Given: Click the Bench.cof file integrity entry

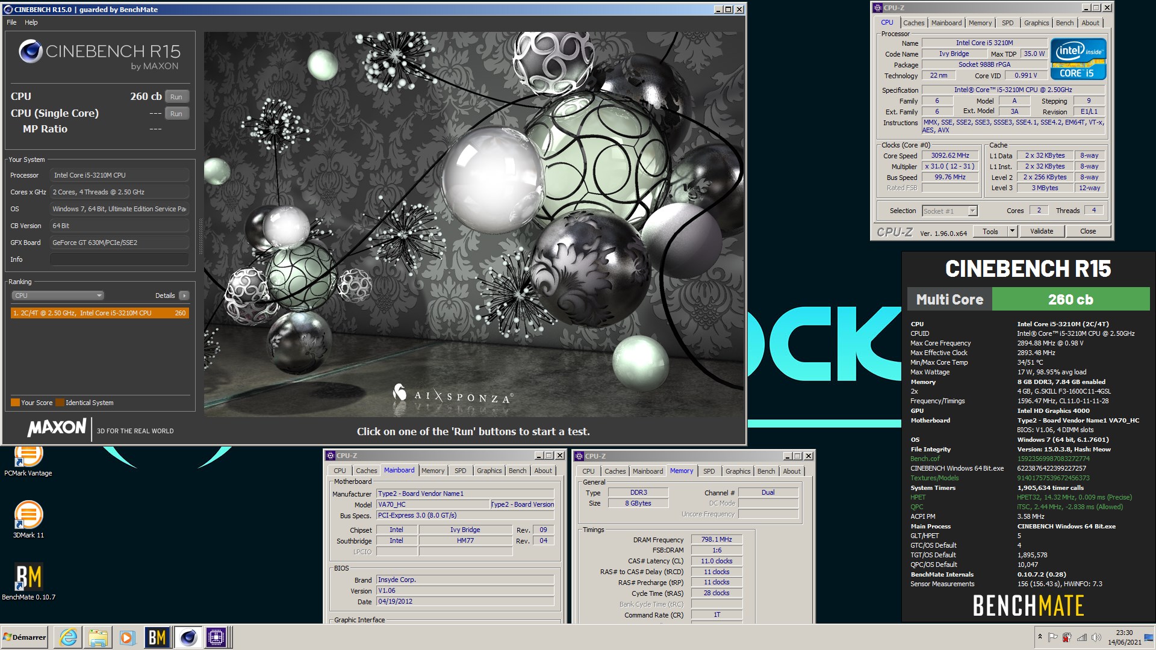Looking at the screenshot, I should [x=925, y=459].
